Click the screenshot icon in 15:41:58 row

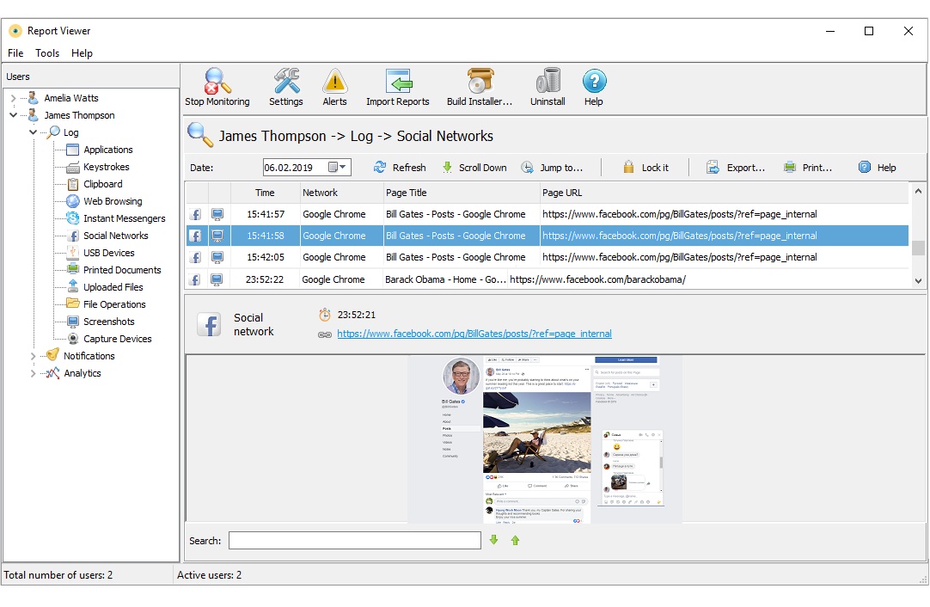(x=217, y=236)
